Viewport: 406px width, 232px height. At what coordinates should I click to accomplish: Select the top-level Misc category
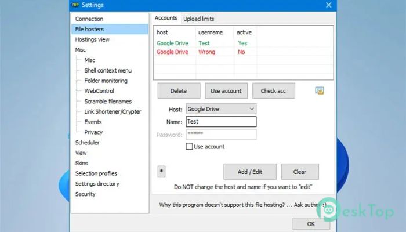81,50
